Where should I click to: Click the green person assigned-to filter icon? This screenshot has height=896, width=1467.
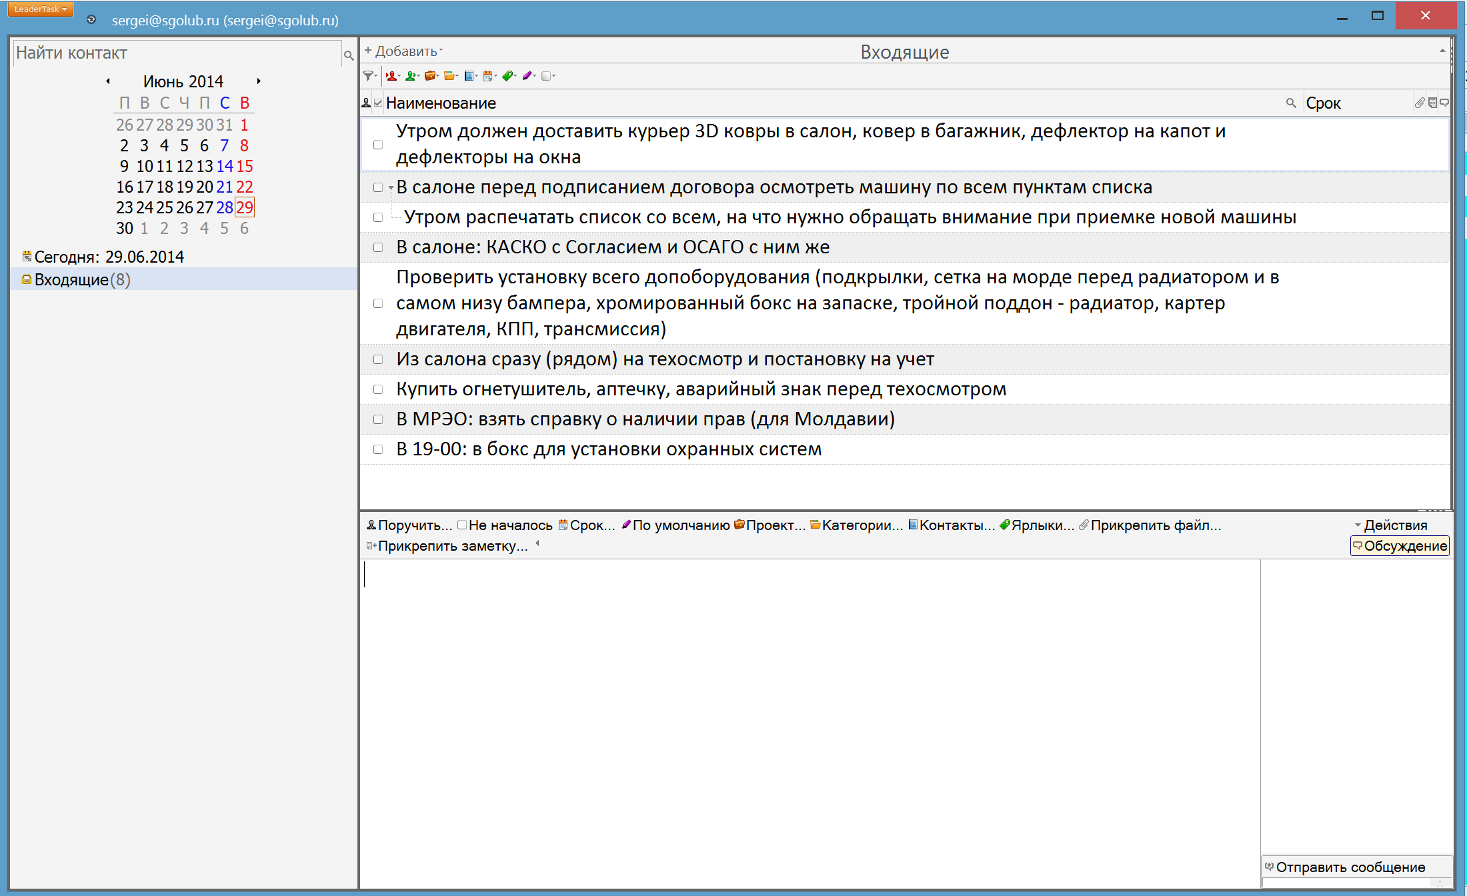tap(411, 76)
